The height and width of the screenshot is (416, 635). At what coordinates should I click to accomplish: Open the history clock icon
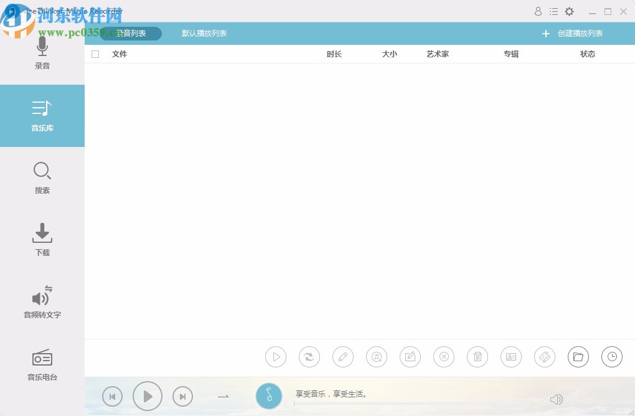(612, 357)
